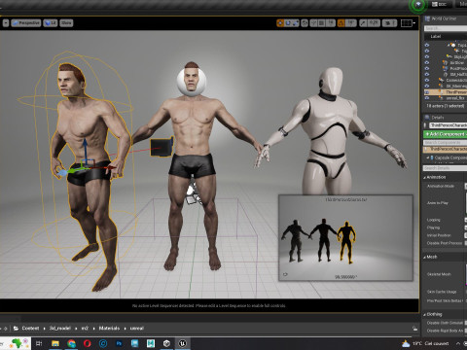467x350 pixels.
Task: Click unreal folder in the breadcrumb path
Action: (x=136, y=329)
